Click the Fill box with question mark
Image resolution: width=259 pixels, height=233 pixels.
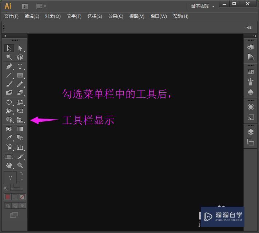[x=10, y=178]
